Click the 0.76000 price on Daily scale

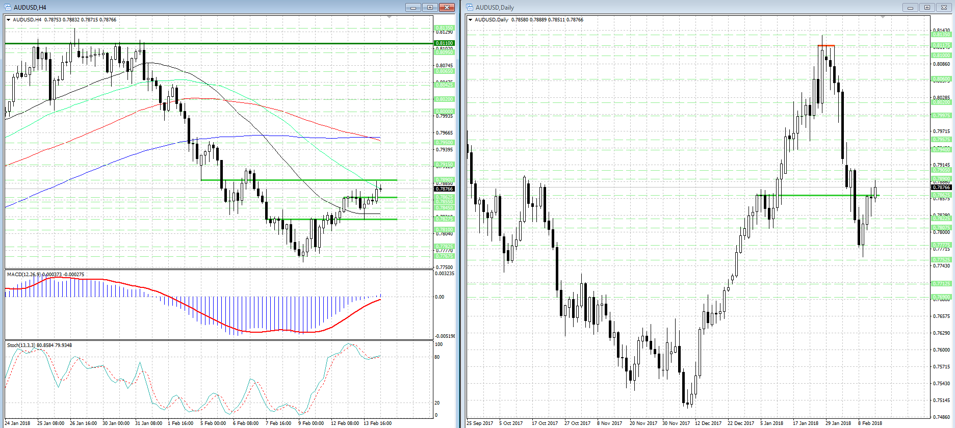(941, 350)
